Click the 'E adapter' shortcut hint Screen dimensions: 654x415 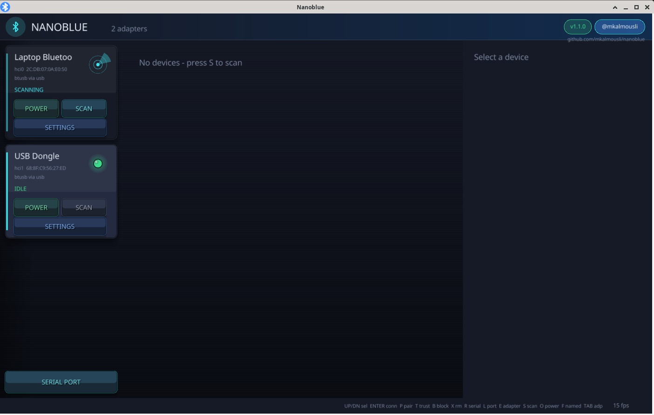tap(510, 406)
